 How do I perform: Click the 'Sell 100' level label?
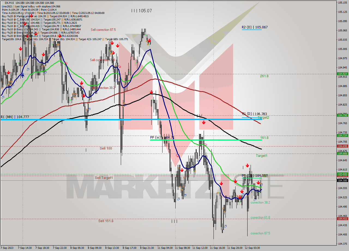tap(106, 148)
